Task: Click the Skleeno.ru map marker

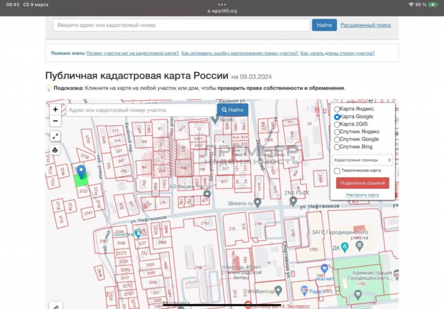Action: (258, 202)
